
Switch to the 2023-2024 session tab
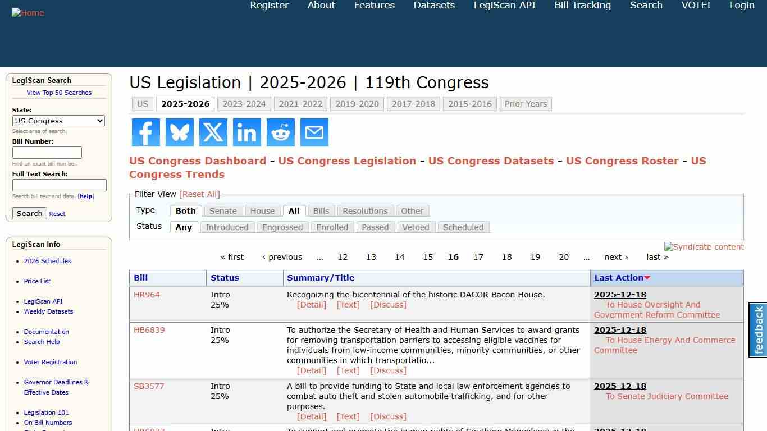(x=244, y=104)
